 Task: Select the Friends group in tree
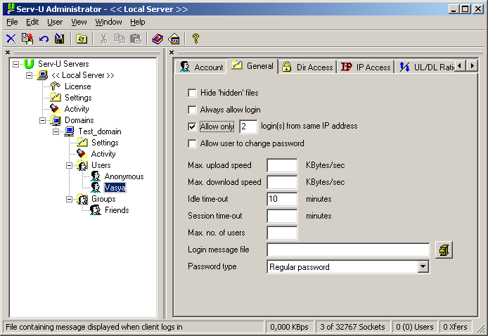click(117, 210)
